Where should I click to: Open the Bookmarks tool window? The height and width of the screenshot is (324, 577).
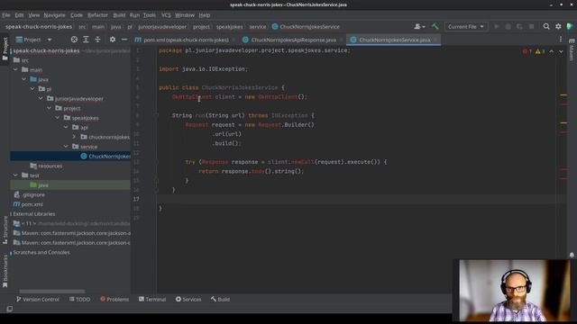click(x=5, y=272)
